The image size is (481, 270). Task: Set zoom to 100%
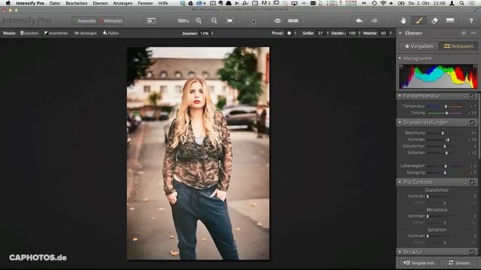pyautogui.click(x=183, y=21)
